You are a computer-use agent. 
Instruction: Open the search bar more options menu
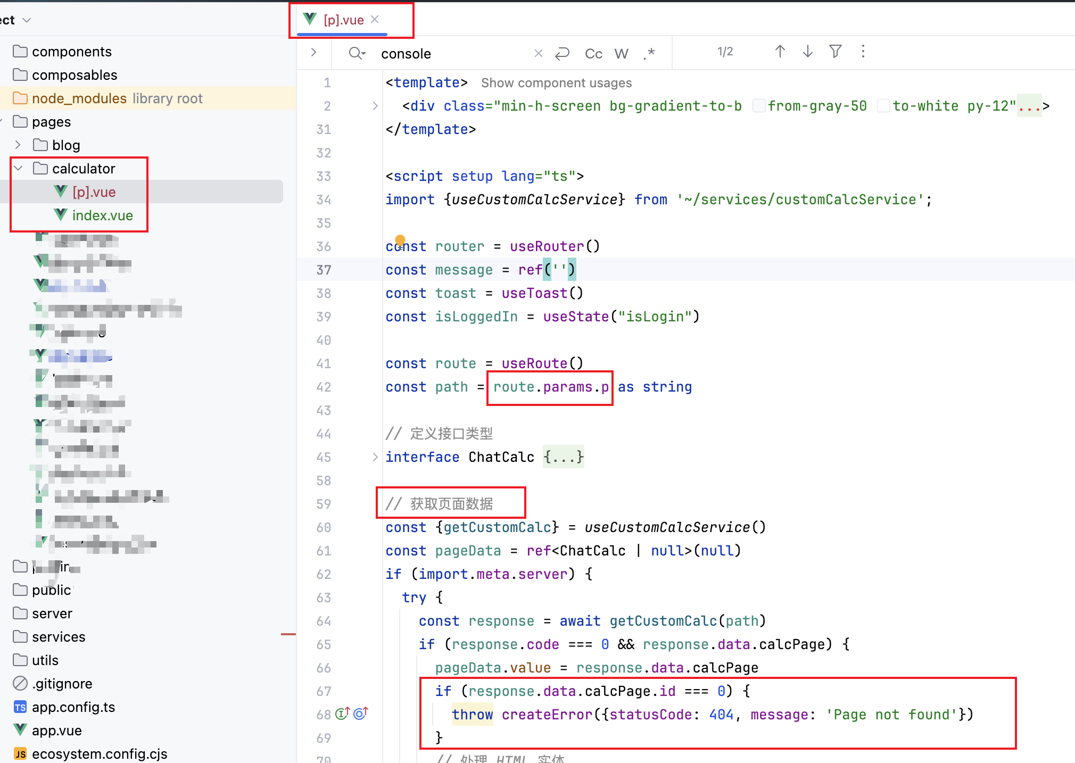tap(863, 52)
